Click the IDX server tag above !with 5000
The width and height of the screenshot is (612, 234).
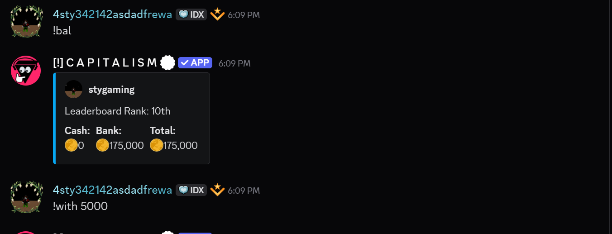[191, 190]
